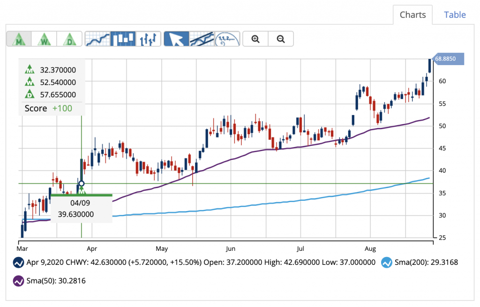Viewport: 480px width, 307px height.
Task: Switch to the Table tab
Action: pos(454,15)
